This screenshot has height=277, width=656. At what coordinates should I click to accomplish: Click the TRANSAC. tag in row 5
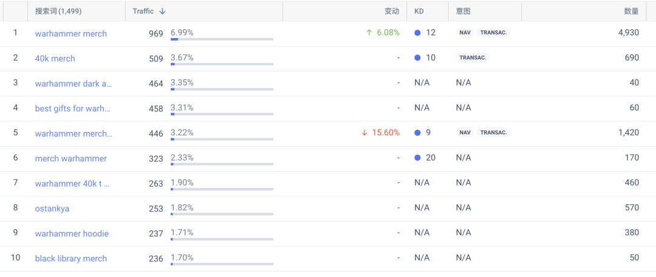pos(494,133)
